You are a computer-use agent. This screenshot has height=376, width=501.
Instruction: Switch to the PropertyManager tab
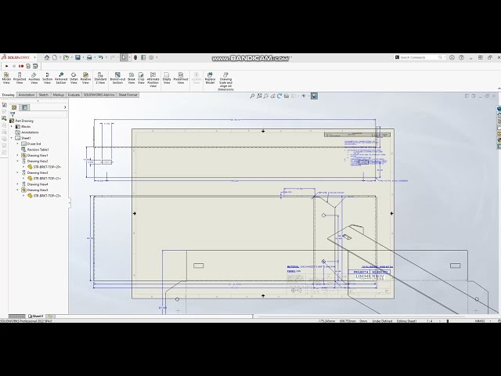click(24, 107)
